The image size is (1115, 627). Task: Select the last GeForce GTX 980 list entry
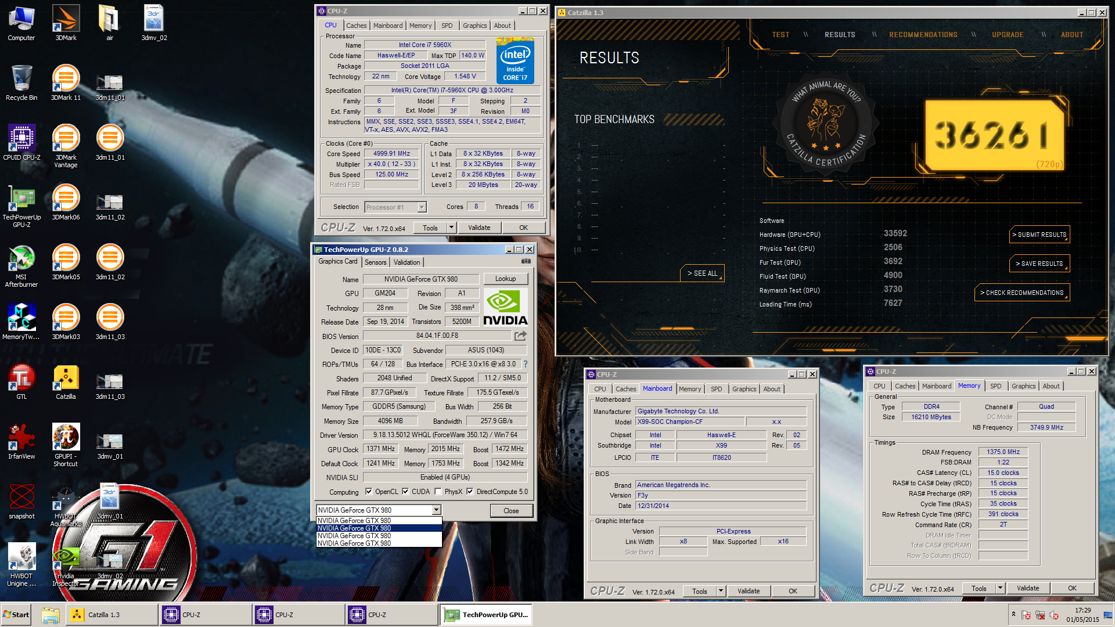pos(379,543)
